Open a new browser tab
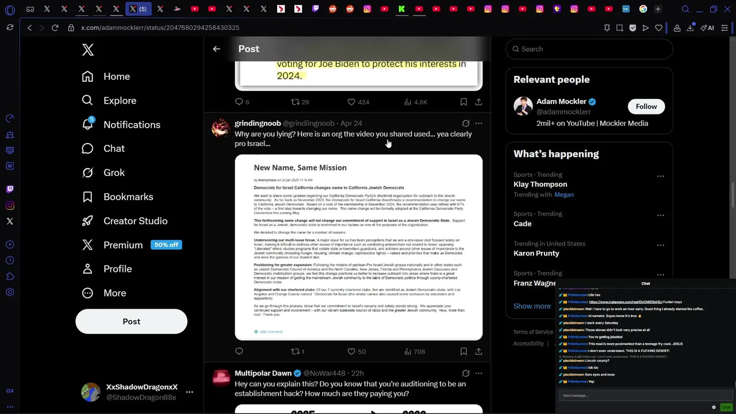The width and height of the screenshot is (736, 414). (658, 9)
